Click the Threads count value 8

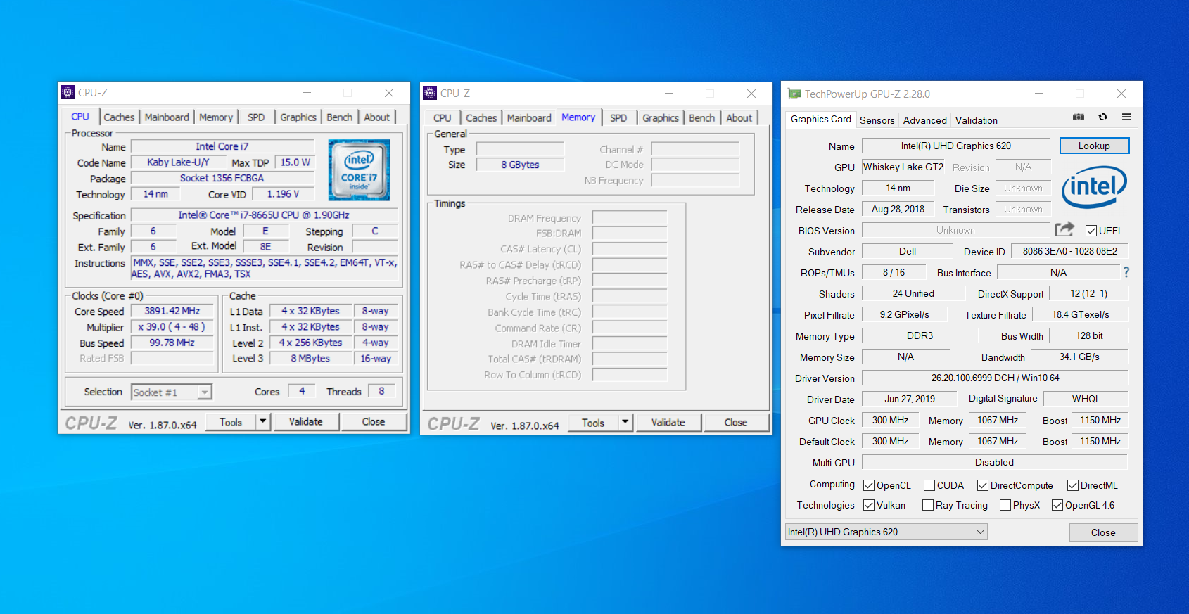(381, 391)
